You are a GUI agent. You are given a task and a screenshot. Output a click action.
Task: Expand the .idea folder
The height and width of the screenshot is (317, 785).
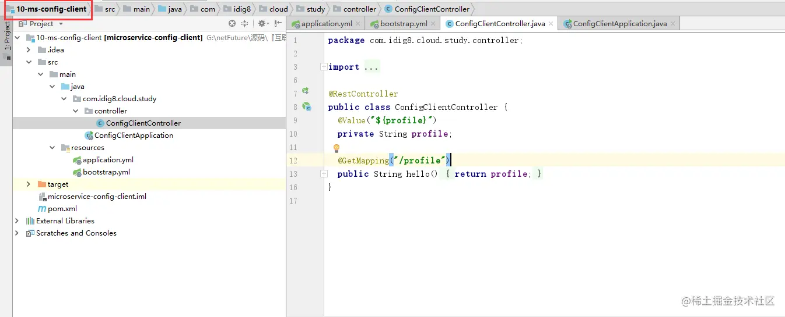click(28, 50)
